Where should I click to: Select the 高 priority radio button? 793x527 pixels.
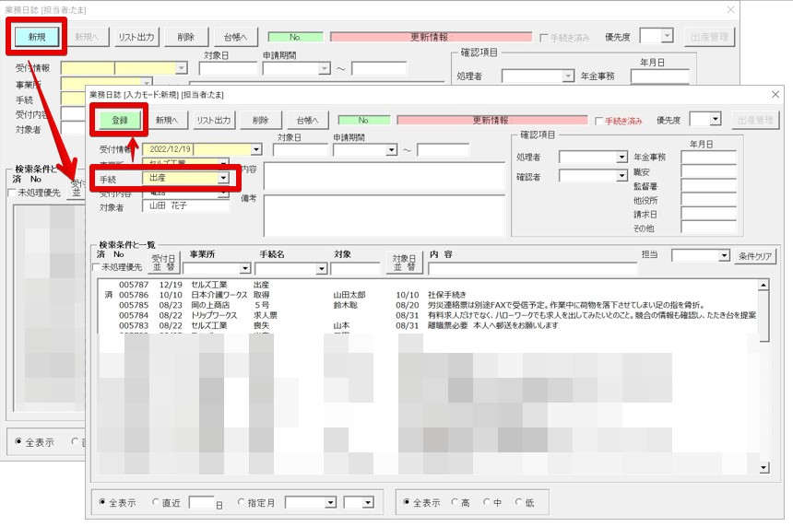click(x=455, y=502)
